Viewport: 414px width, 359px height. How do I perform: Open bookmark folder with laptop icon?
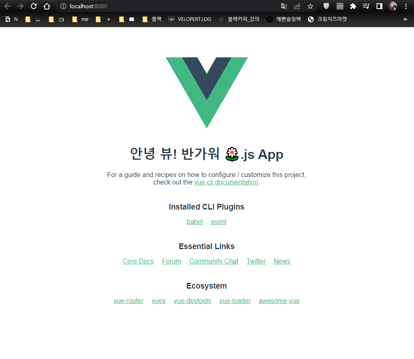[33, 19]
